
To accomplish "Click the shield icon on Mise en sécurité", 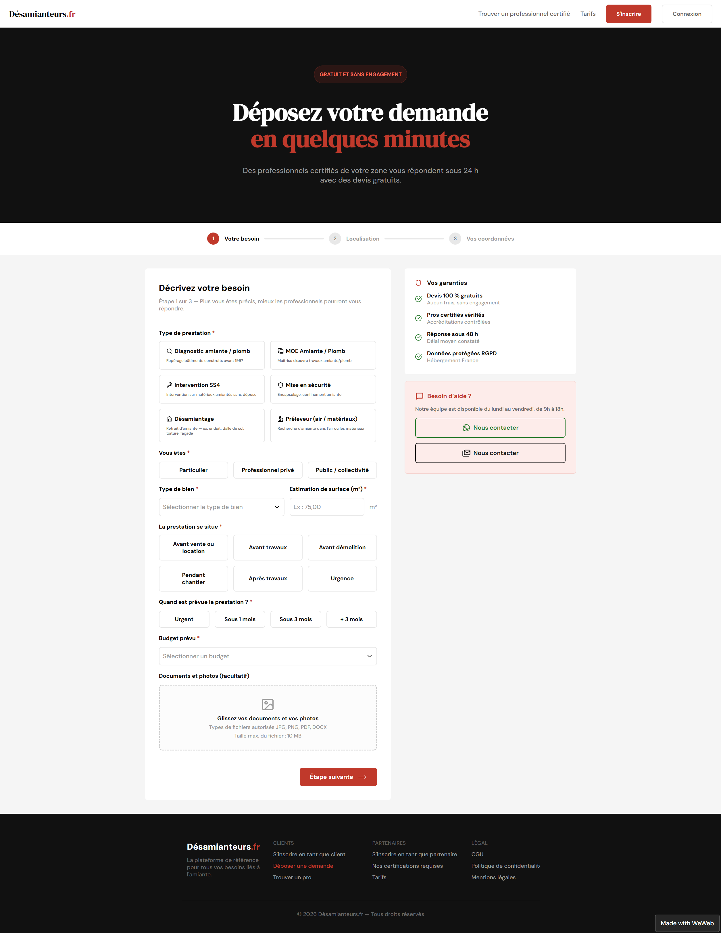I will (281, 385).
